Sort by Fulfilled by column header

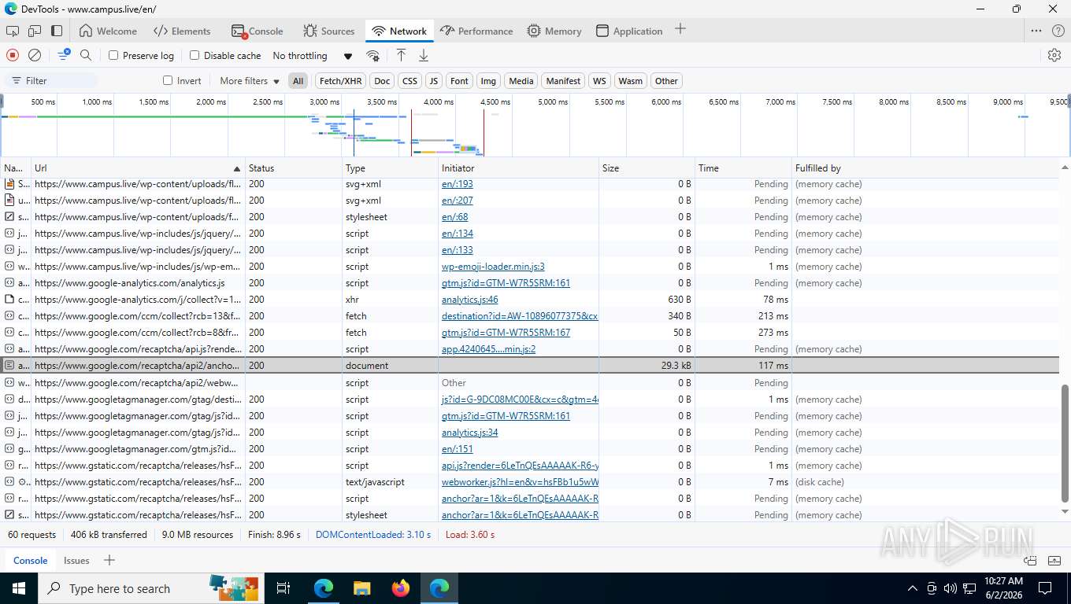click(925, 168)
